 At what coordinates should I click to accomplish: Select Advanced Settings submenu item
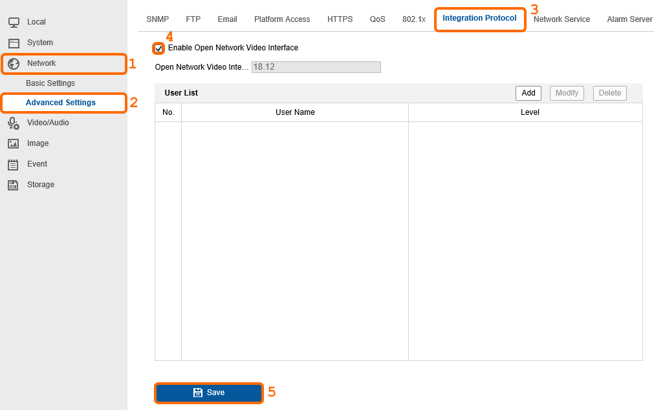(61, 103)
